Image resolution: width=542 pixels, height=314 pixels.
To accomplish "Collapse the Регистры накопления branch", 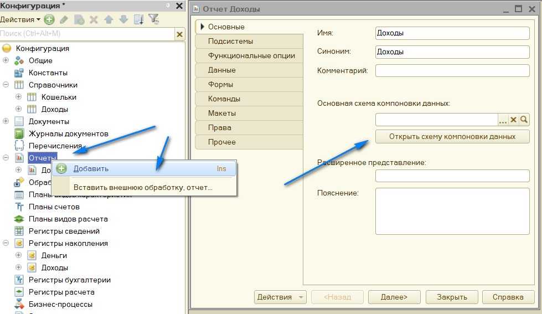I will click(6, 243).
